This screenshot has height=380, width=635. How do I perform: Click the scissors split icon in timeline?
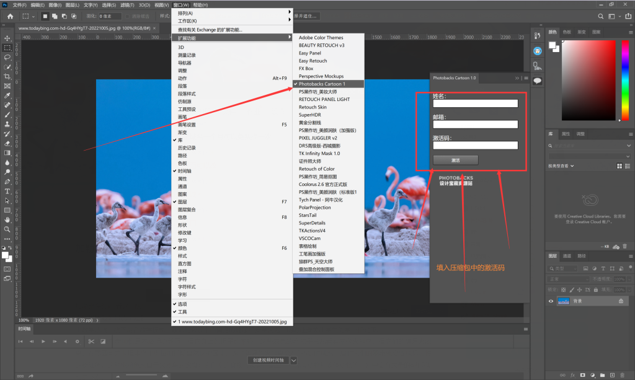(x=91, y=342)
